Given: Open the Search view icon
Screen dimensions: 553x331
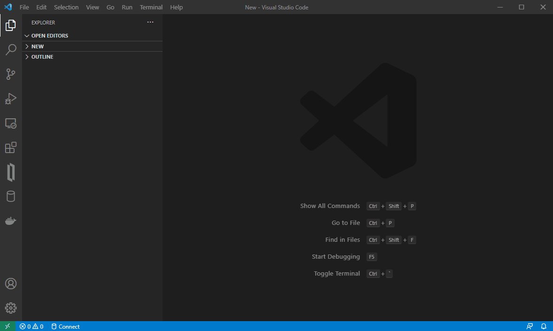Looking at the screenshot, I should point(11,50).
